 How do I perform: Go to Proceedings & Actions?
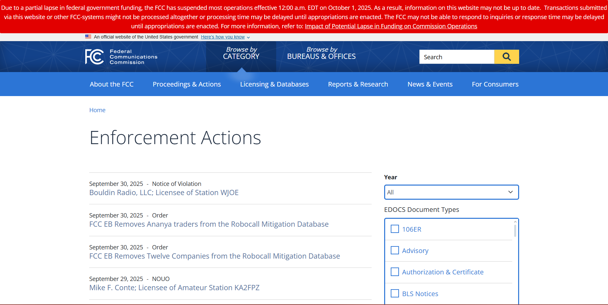point(187,84)
